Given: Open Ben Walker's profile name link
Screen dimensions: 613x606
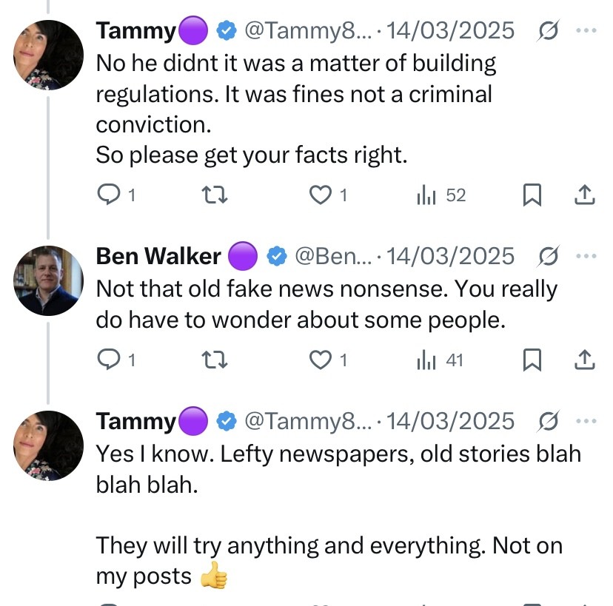Looking at the screenshot, I should (x=158, y=256).
